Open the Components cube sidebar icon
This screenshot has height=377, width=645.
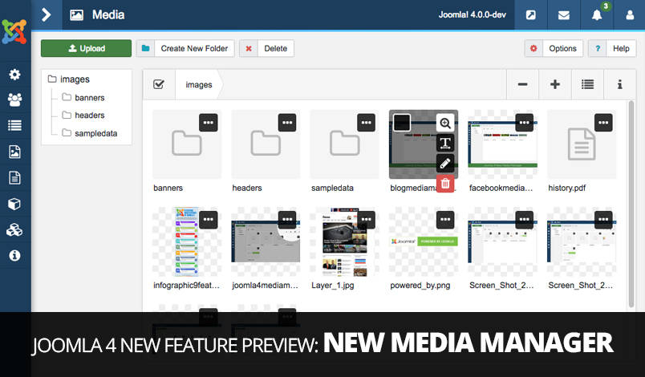coord(14,204)
